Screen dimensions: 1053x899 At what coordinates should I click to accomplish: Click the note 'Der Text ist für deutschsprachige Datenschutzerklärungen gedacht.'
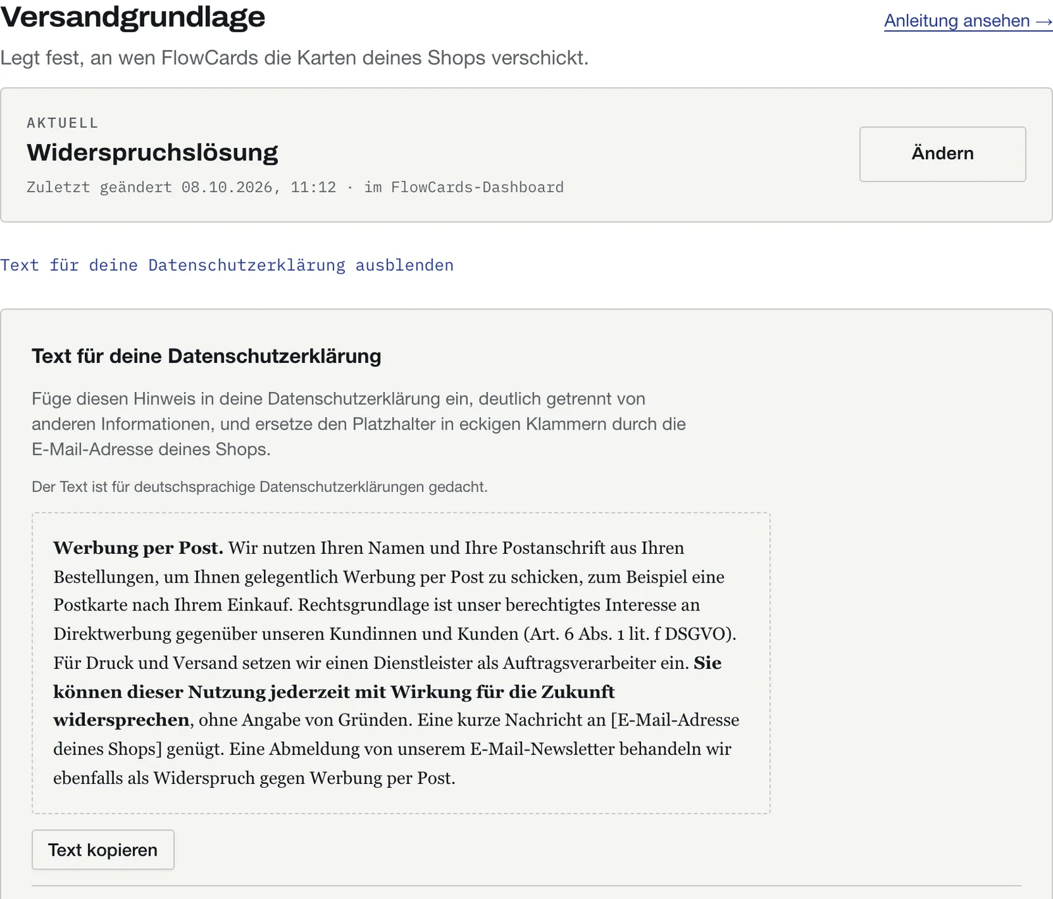tap(260, 487)
